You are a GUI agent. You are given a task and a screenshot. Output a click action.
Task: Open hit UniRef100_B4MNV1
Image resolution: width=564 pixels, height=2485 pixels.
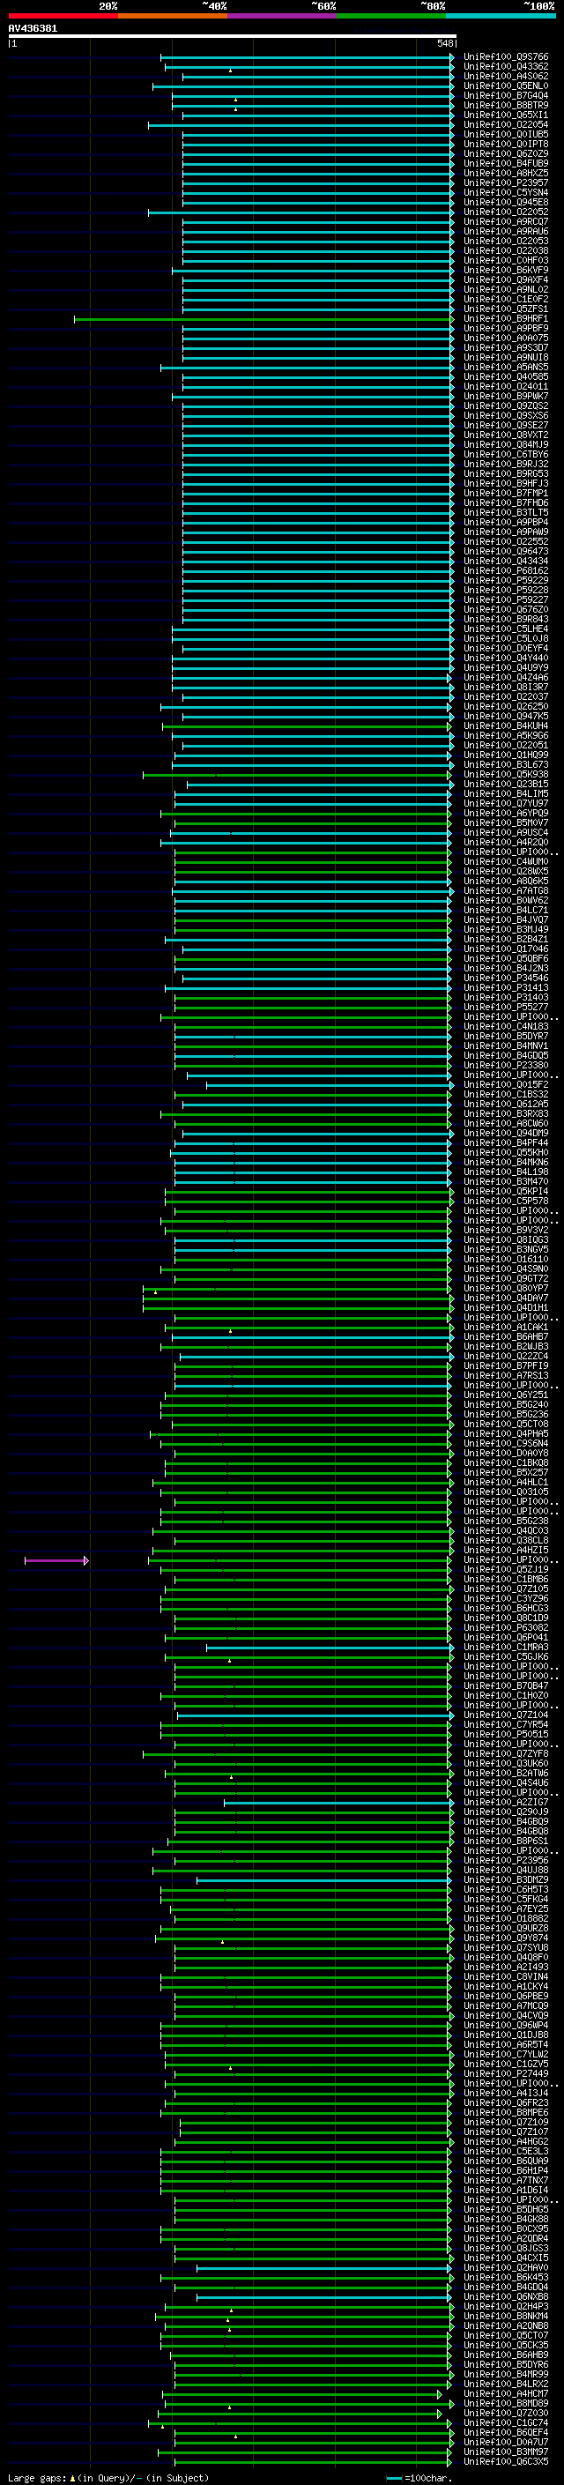click(x=506, y=1045)
